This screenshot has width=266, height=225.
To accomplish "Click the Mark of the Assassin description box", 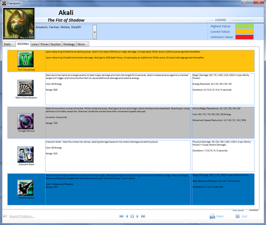I will click(x=118, y=89).
